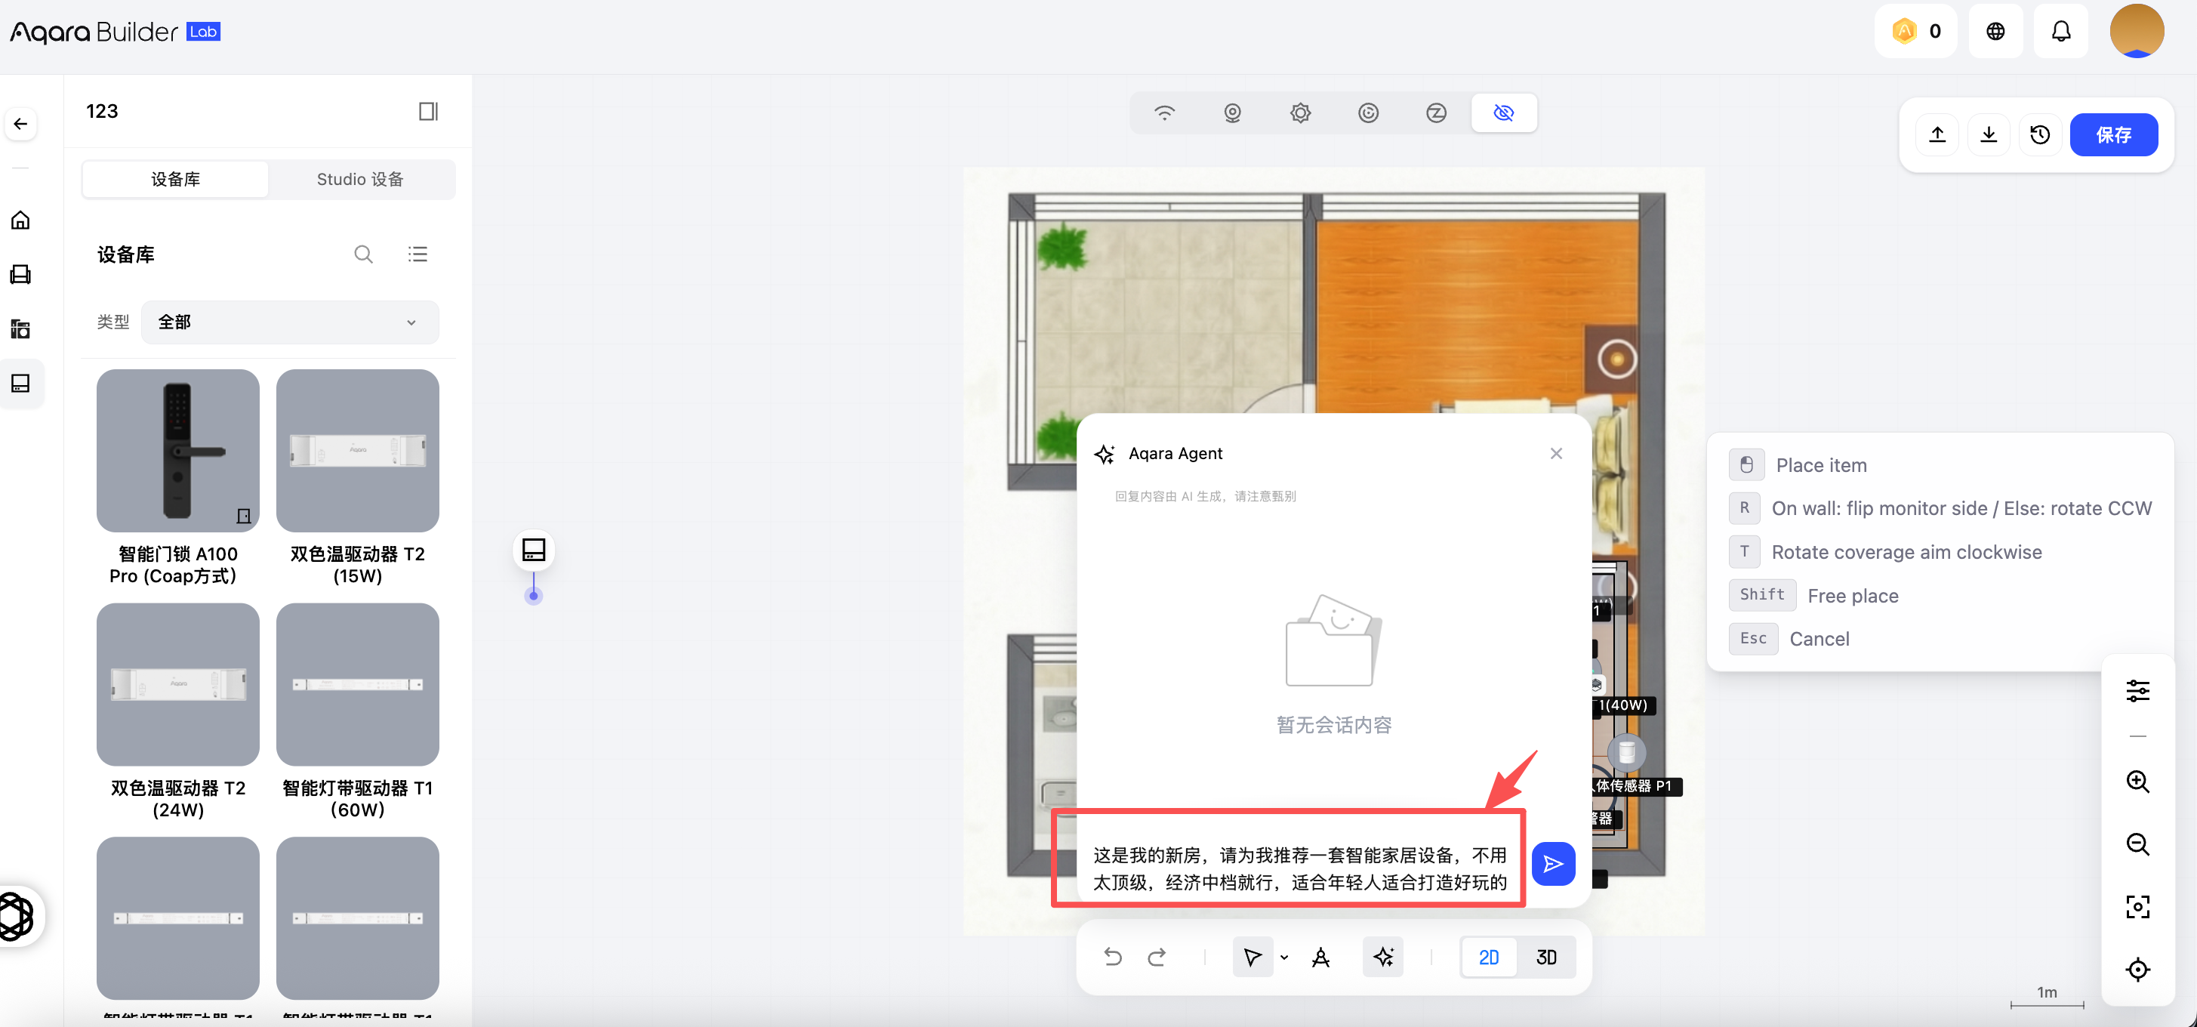Select the device library sidebar icon
The height and width of the screenshot is (1027, 2197).
pos(20,383)
